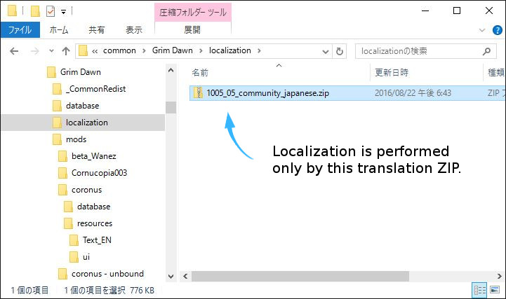
Task: Switch to the 共有 ribbon tab
Action: pyautogui.click(x=97, y=30)
